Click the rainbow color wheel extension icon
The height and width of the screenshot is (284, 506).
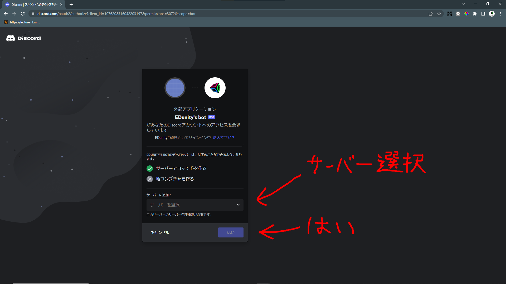tap(466, 14)
